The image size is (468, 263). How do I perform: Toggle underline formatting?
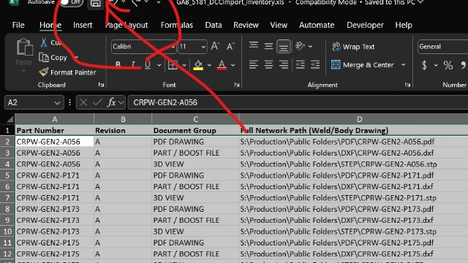[x=148, y=64]
